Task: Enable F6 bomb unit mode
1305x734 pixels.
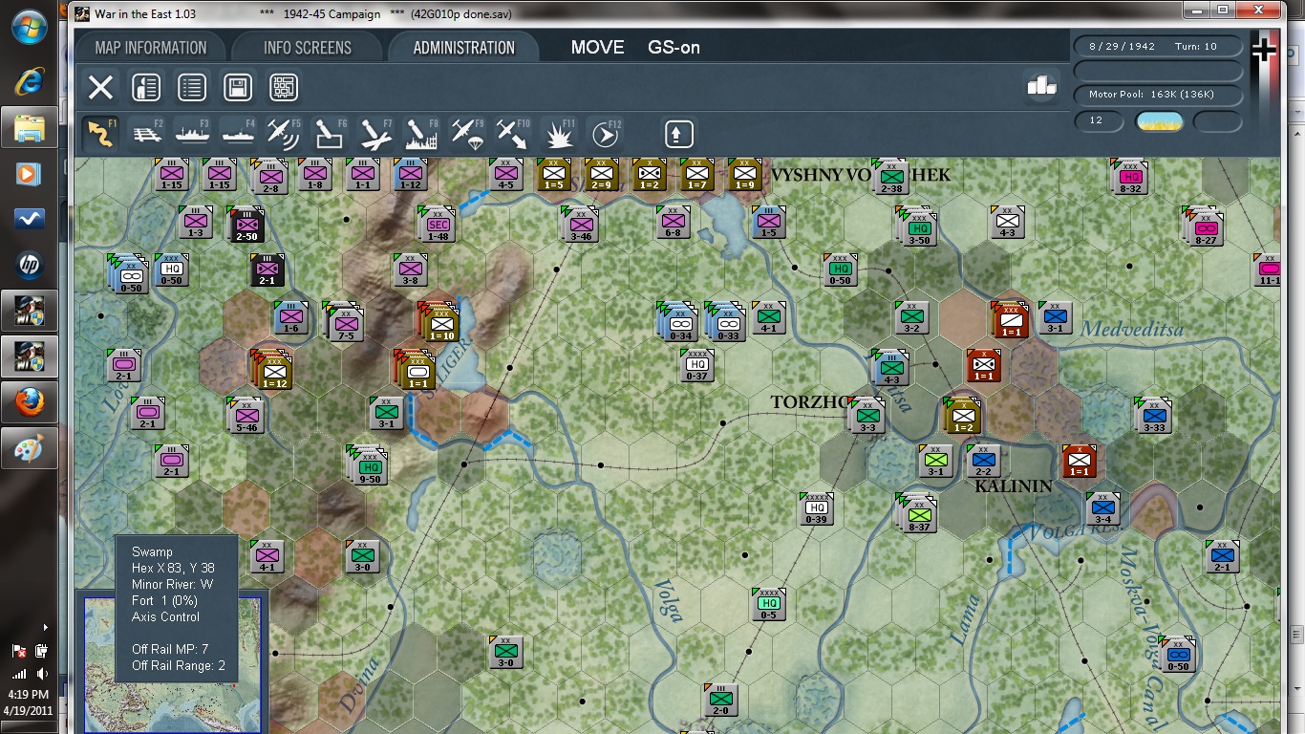Action: pos(330,133)
